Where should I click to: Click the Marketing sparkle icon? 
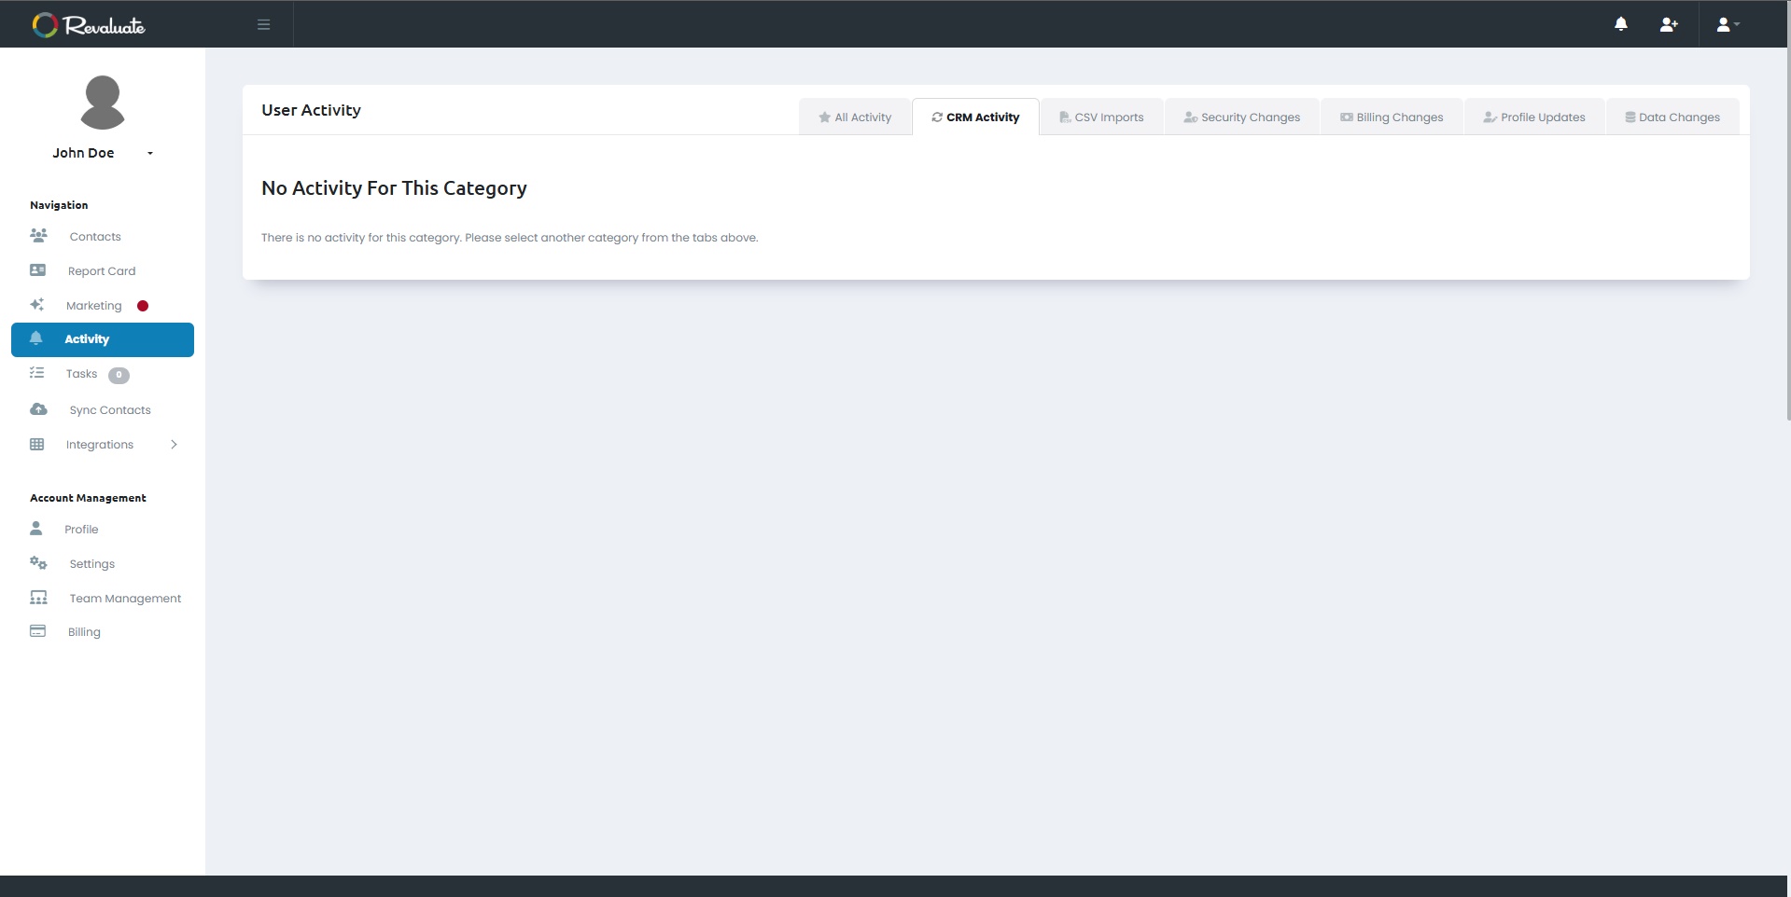point(37,305)
